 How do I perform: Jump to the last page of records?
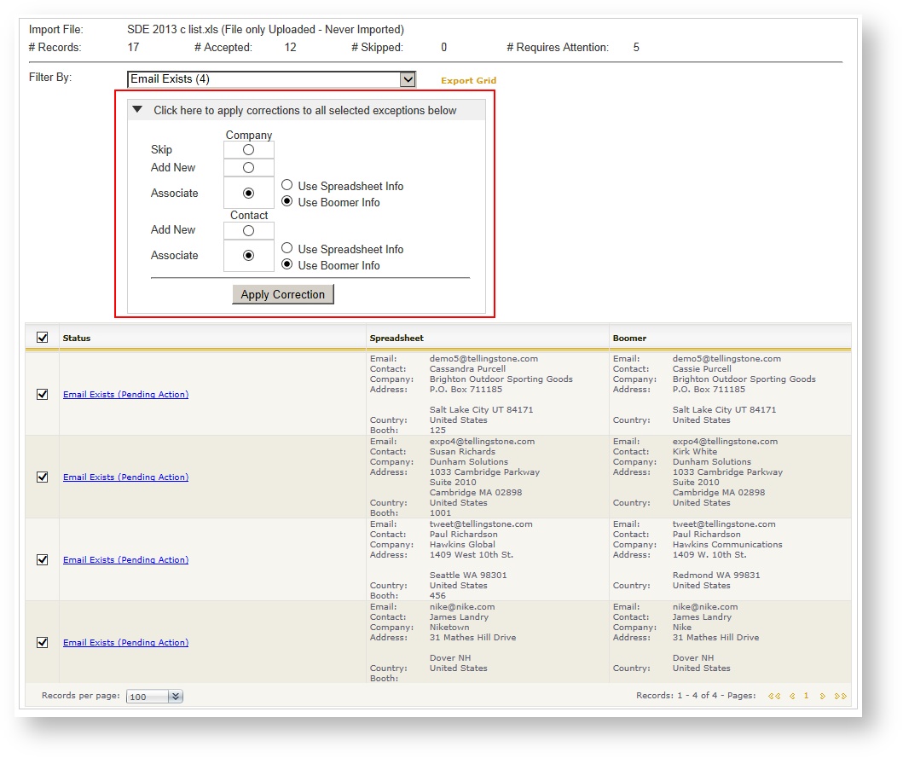tap(840, 697)
